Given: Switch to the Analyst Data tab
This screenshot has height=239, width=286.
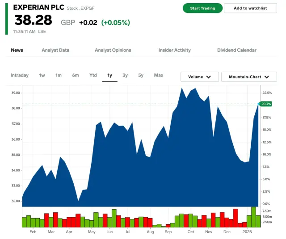Looking at the screenshot, I should click(55, 50).
